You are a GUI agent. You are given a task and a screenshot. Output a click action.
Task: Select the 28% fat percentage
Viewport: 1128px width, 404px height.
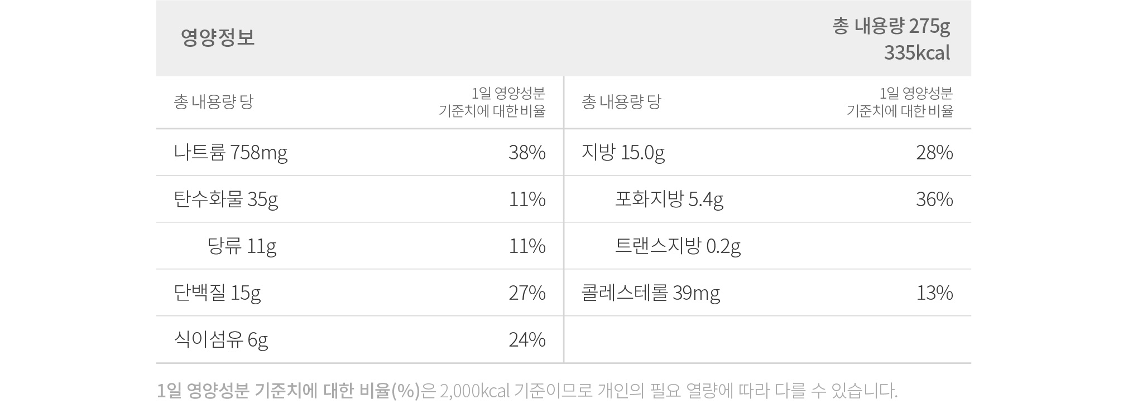(x=934, y=153)
